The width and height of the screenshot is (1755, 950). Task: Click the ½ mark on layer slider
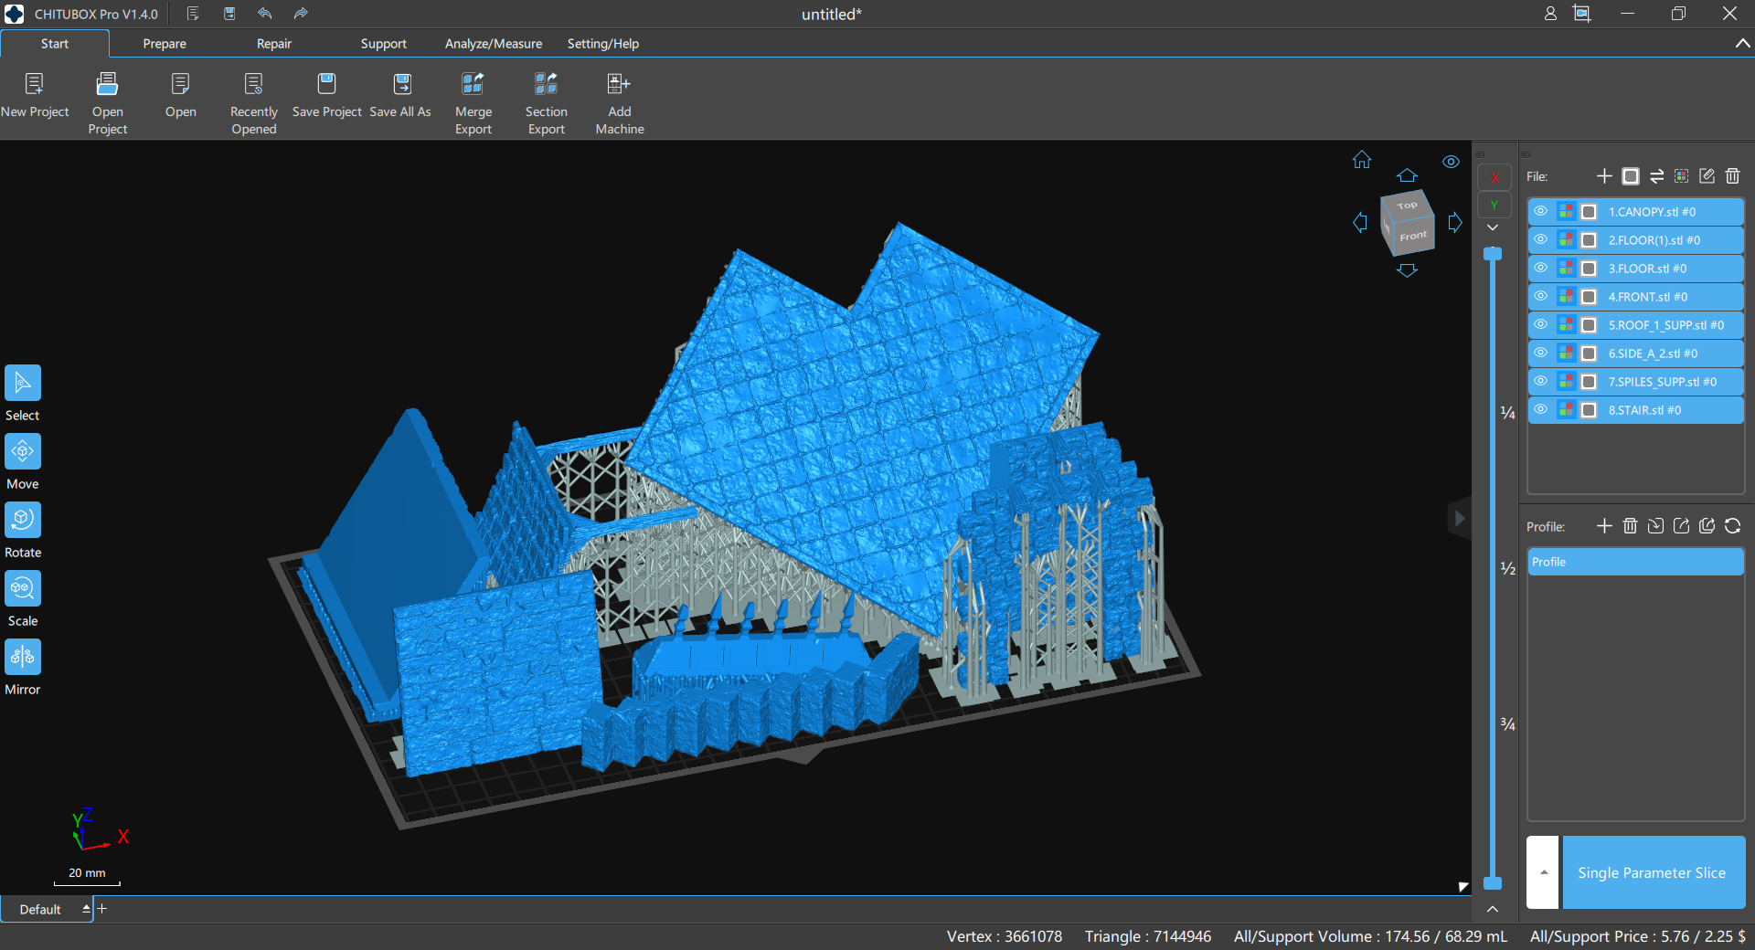[1508, 568]
